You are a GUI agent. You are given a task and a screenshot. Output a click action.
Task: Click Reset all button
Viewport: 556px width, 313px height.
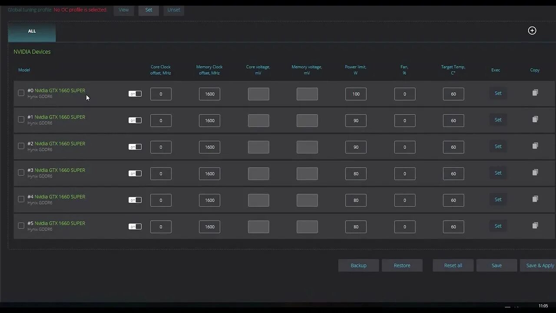pyautogui.click(x=453, y=266)
